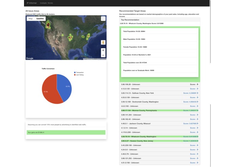
Task: Select the 4.24.0.0 Unknown row
Action: (160, 150)
